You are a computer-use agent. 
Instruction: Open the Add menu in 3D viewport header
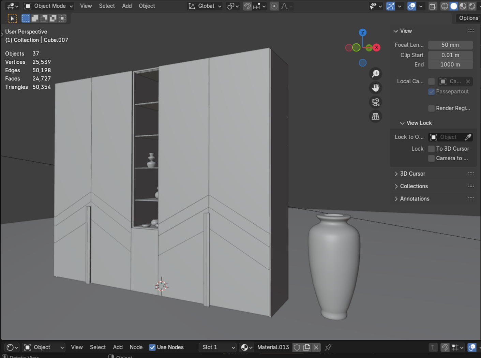pos(127,6)
